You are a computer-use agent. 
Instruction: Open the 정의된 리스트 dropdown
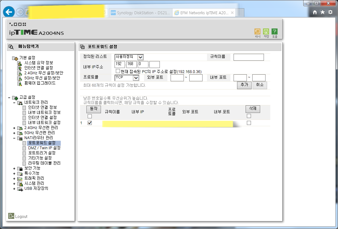click(x=140, y=57)
